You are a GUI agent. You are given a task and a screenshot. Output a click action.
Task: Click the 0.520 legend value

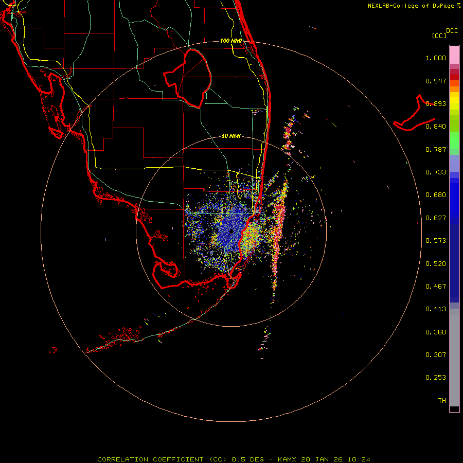(x=436, y=264)
